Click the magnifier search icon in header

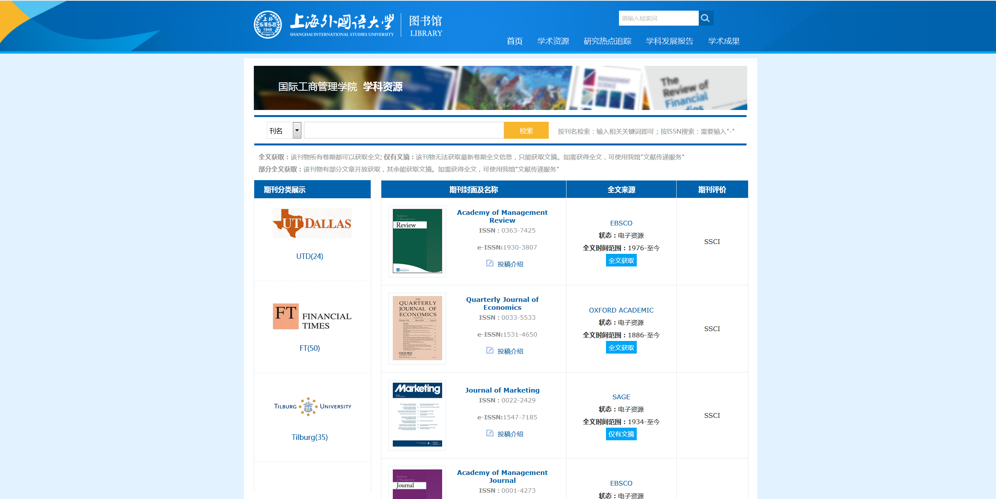click(x=705, y=18)
